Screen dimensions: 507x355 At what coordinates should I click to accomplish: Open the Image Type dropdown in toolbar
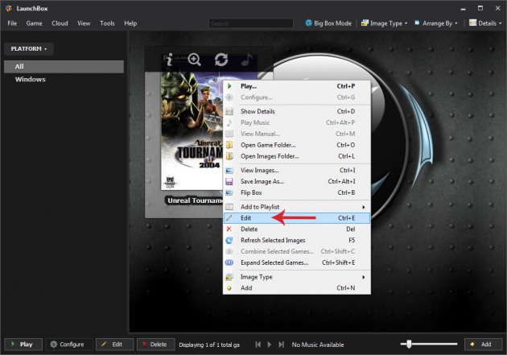coord(384,23)
